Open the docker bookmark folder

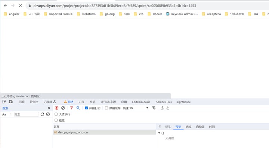pyautogui.click(x=155, y=14)
